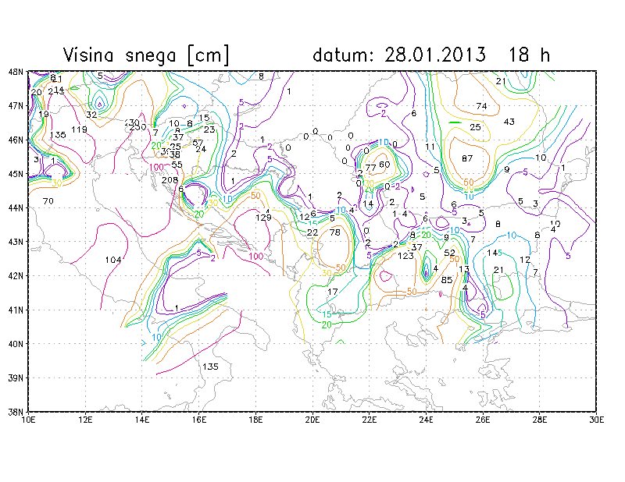Select the 41N latitude axis label

(x=16, y=310)
